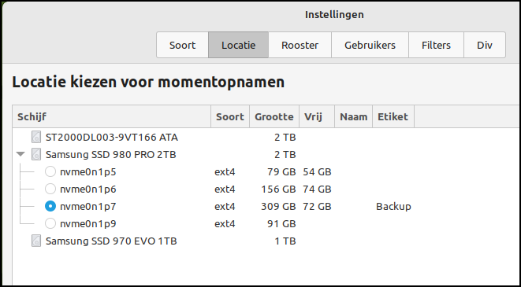
Task: Click the Backup label in nvme0n1p7 row
Action: point(393,206)
